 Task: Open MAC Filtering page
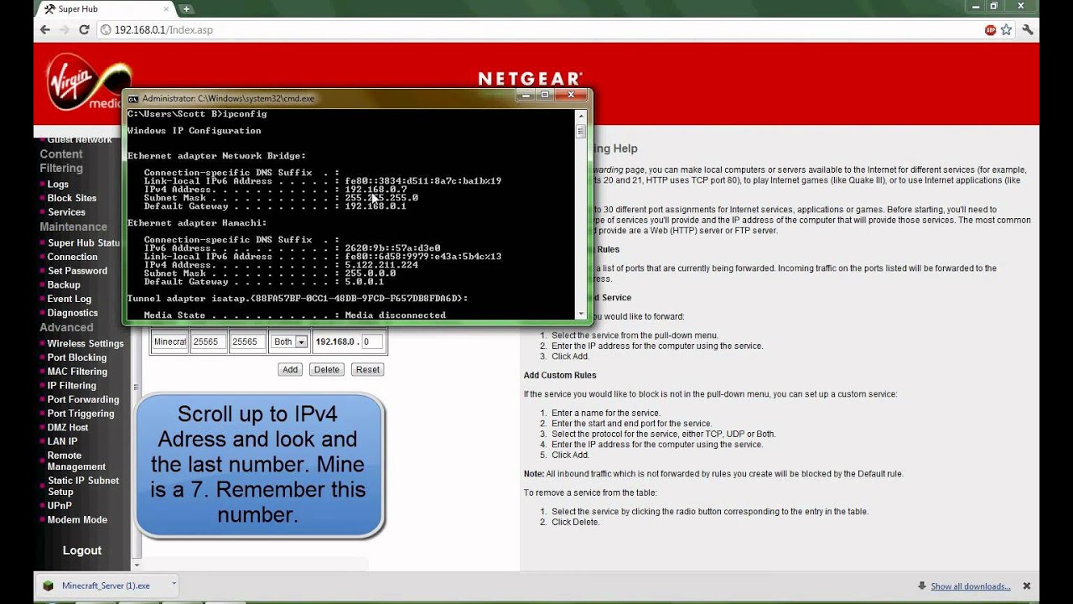pyautogui.click(x=77, y=372)
